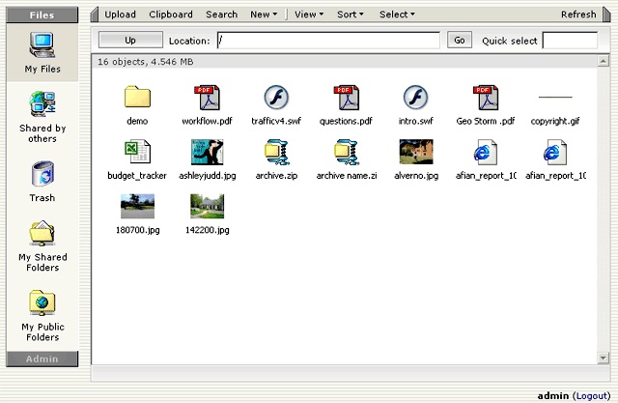This screenshot has width=618, height=403.
Task: Open the Sort dropdown menu
Action: tap(350, 14)
